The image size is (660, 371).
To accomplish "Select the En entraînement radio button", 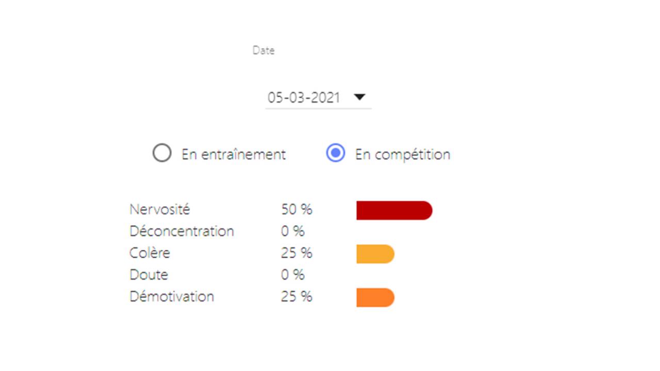I will tap(162, 154).
